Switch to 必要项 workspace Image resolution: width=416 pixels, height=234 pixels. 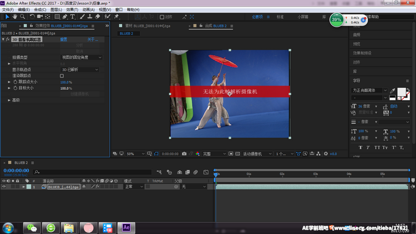tap(257, 17)
